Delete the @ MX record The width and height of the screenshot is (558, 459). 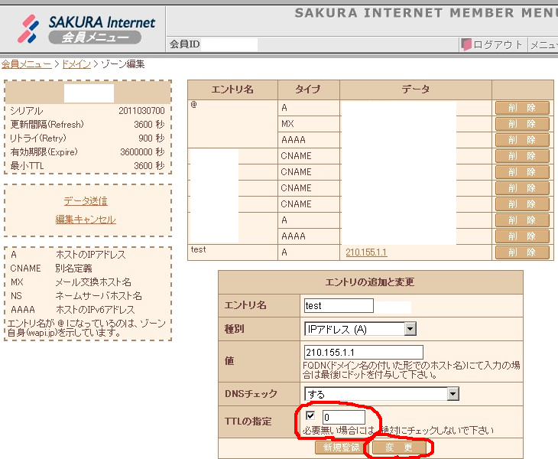[x=522, y=124]
